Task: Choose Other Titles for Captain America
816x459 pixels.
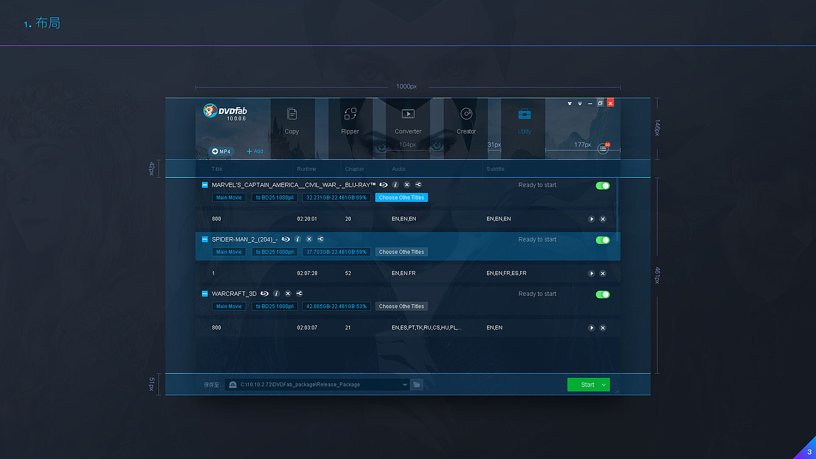Action: [x=402, y=198]
